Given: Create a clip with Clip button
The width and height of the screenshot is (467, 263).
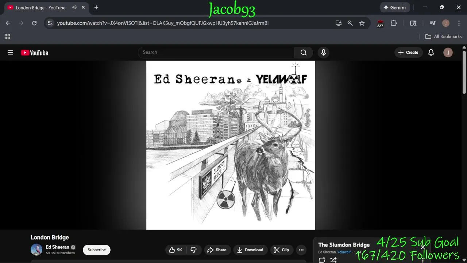Looking at the screenshot, I should (x=281, y=250).
